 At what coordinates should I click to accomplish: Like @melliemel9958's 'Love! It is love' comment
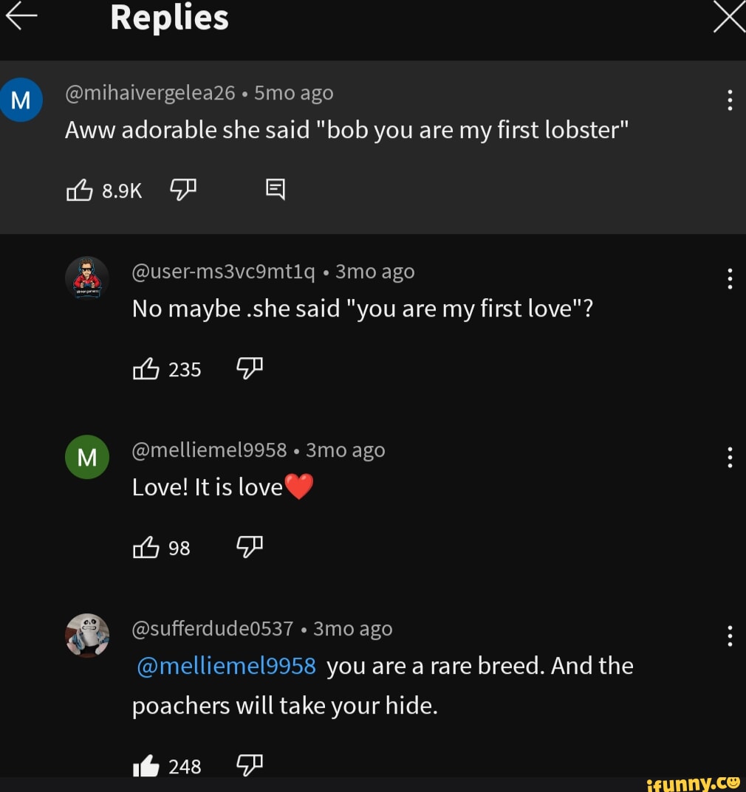click(x=147, y=548)
